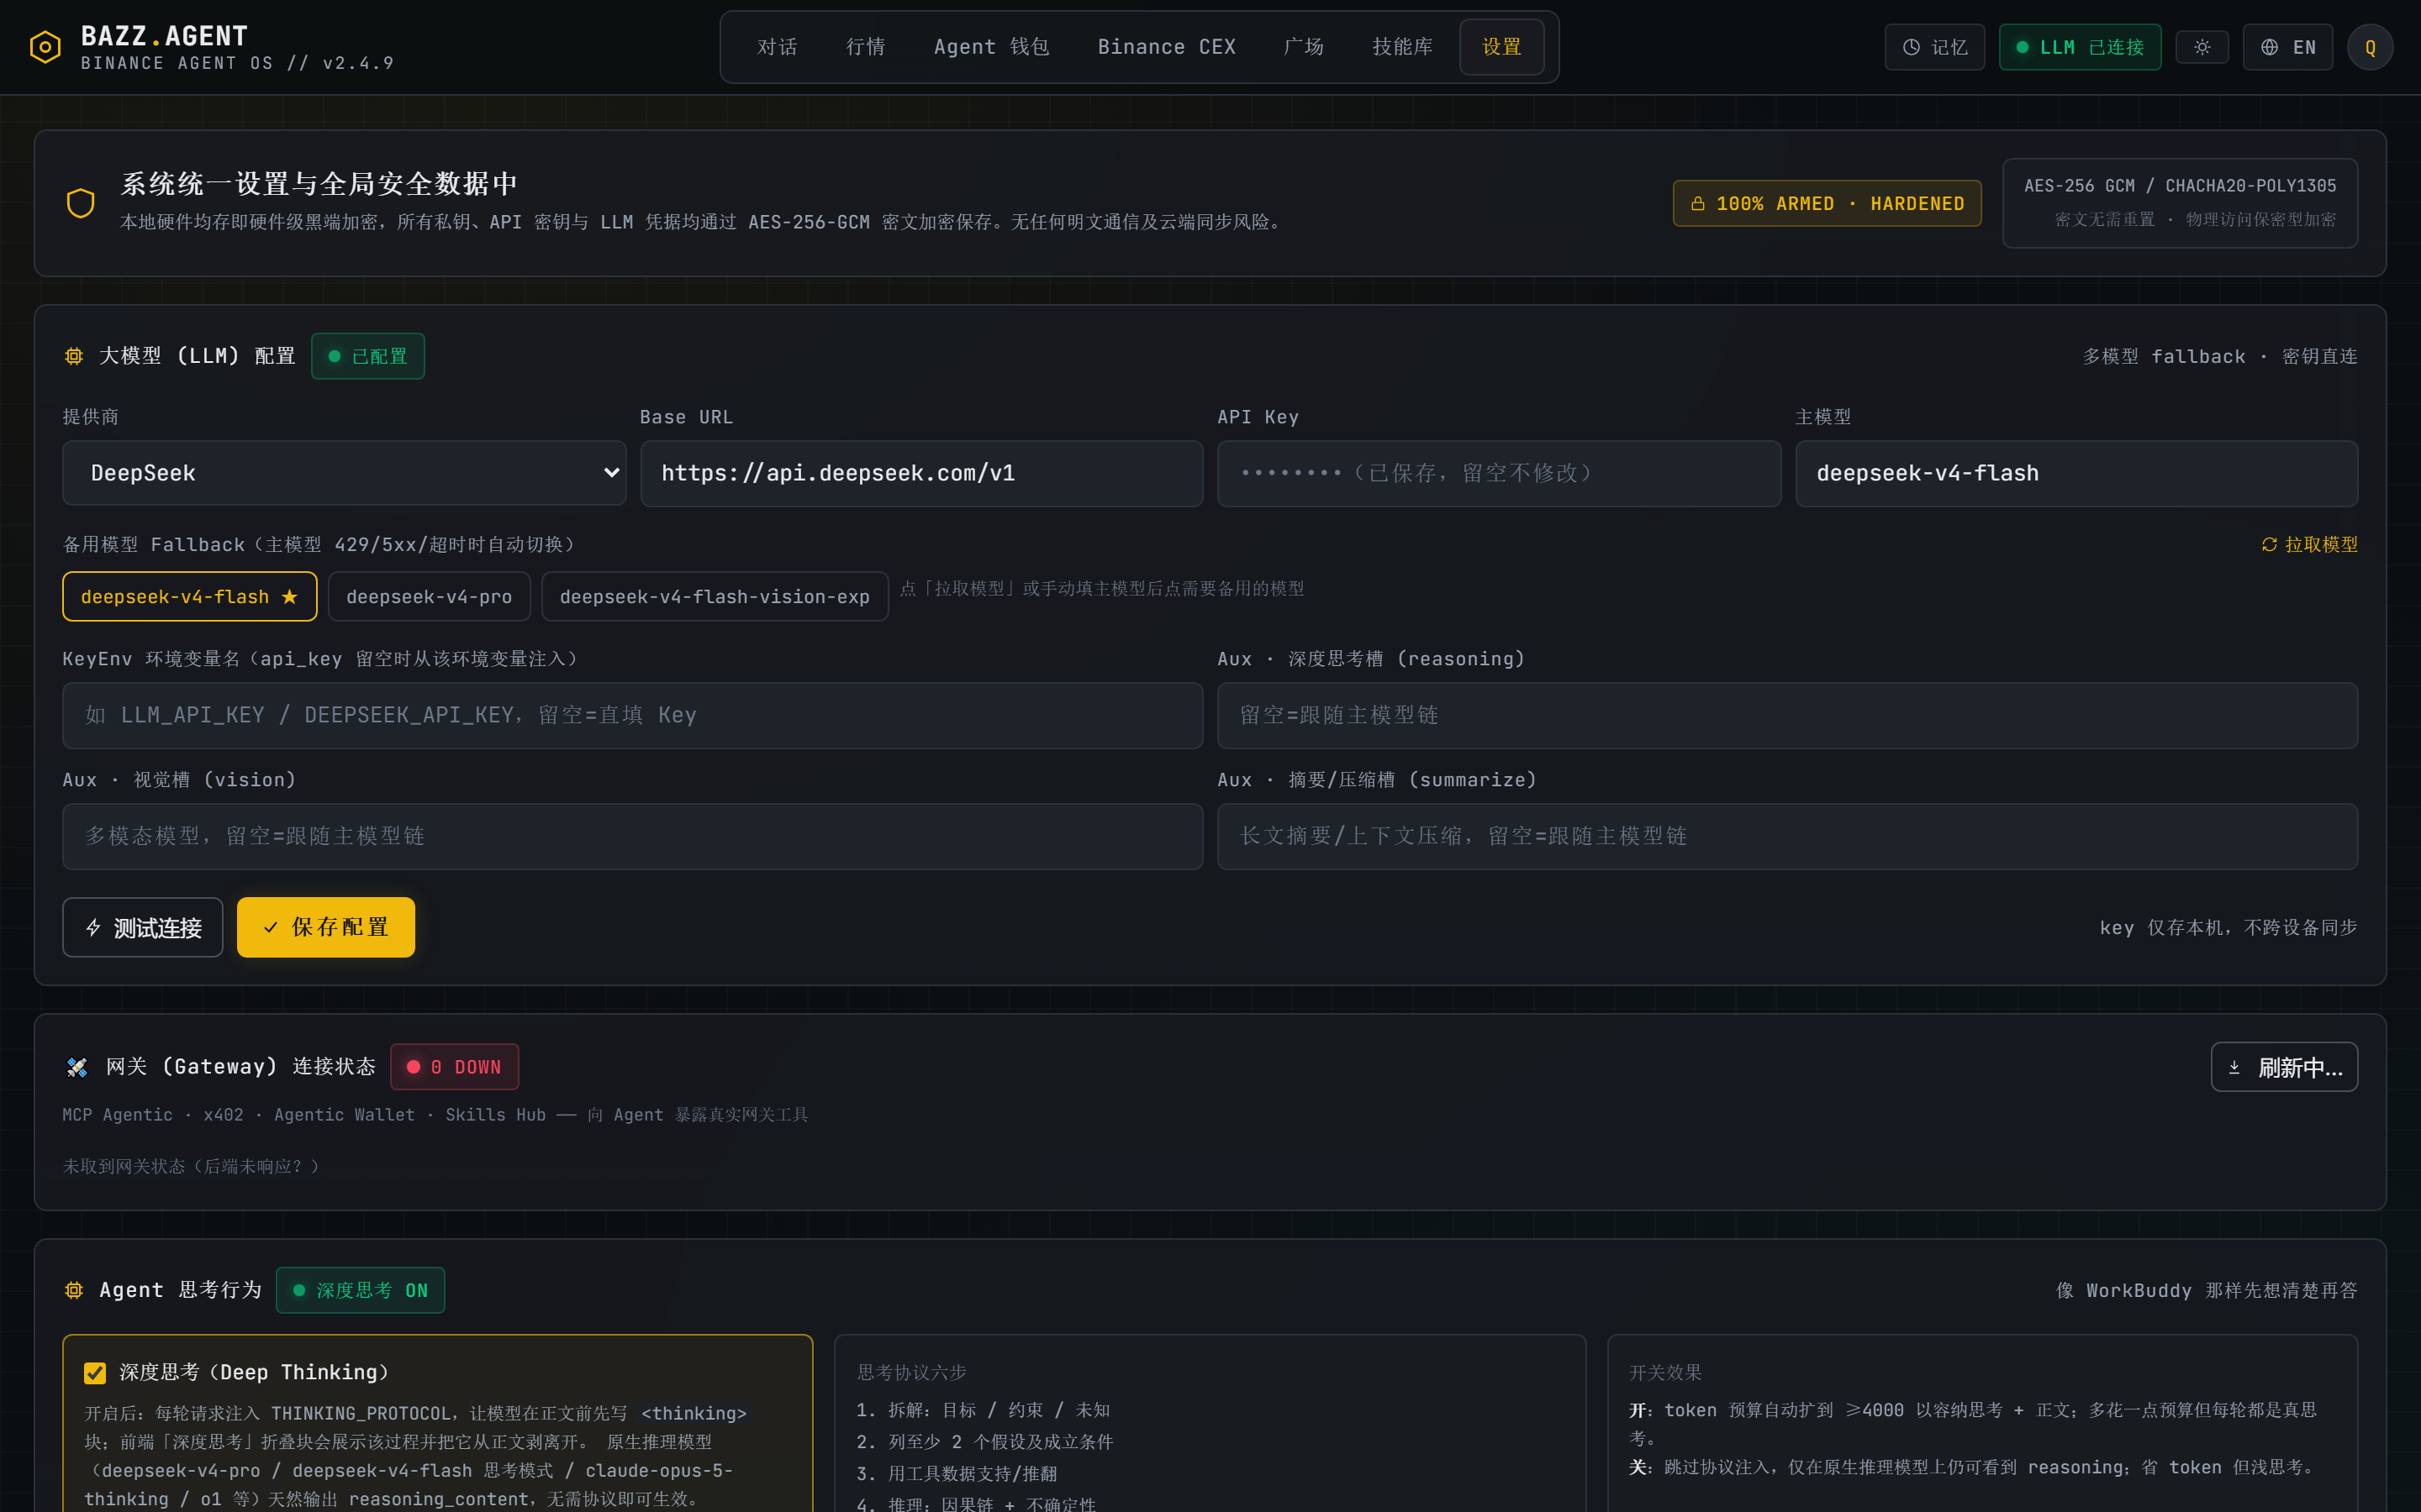2421x1512 pixels.
Task: Switch to the 广场 tab
Action: tap(1304, 47)
